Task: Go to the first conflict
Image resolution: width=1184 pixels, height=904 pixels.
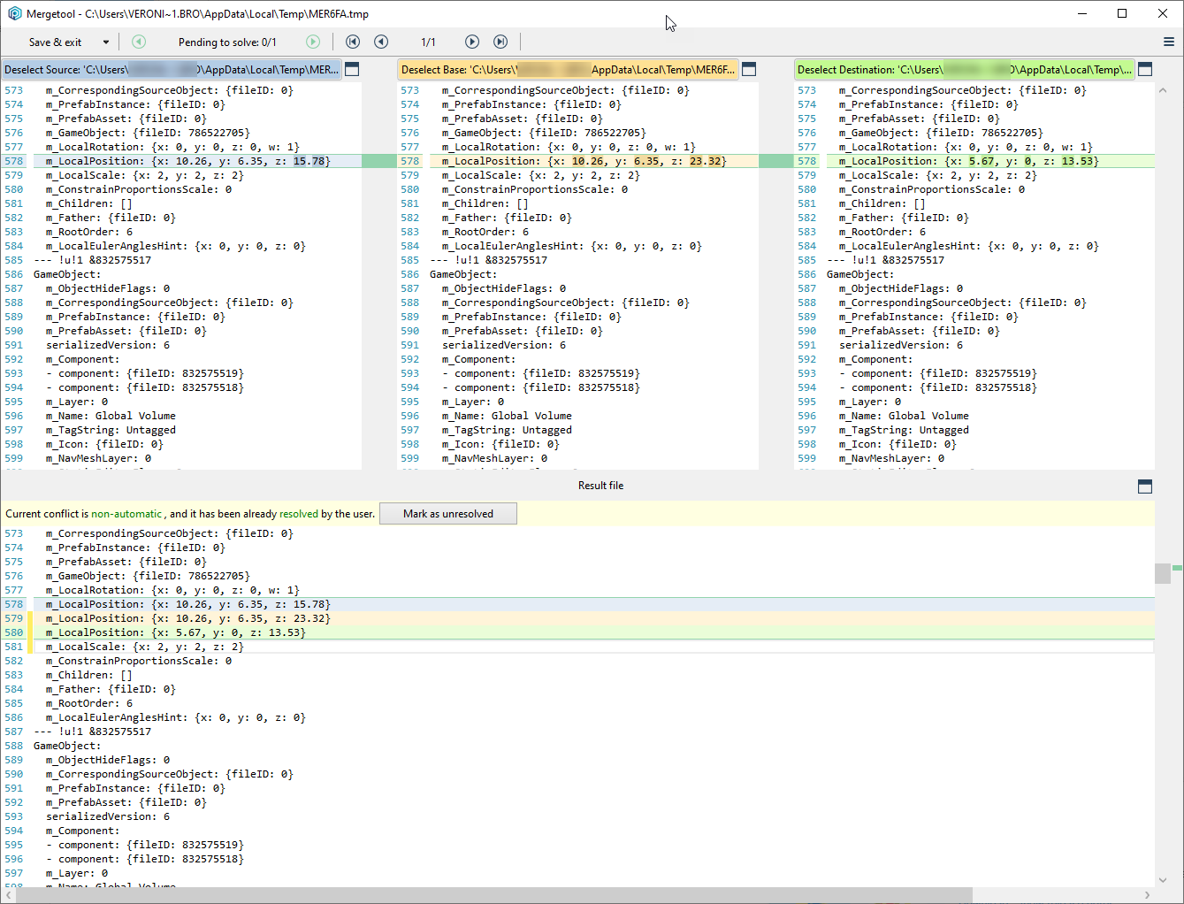Action: click(x=353, y=42)
